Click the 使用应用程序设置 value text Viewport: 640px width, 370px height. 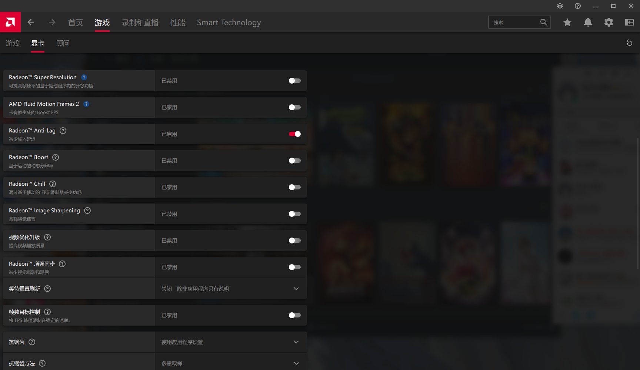(182, 342)
